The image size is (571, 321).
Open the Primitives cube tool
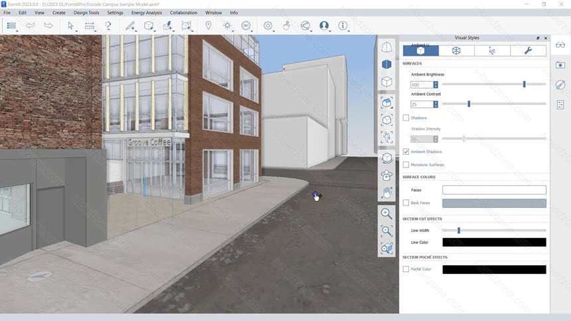point(148,25)
